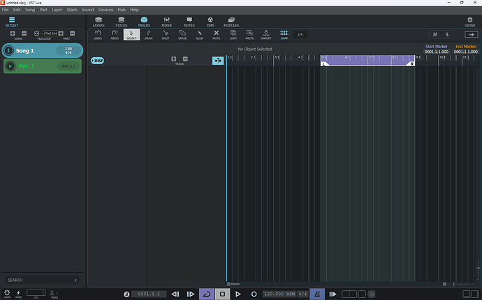Image resolution: width=482 pixels, height=300 pixels.
Task: Go to the previous marker button
Action: [175, 294]
